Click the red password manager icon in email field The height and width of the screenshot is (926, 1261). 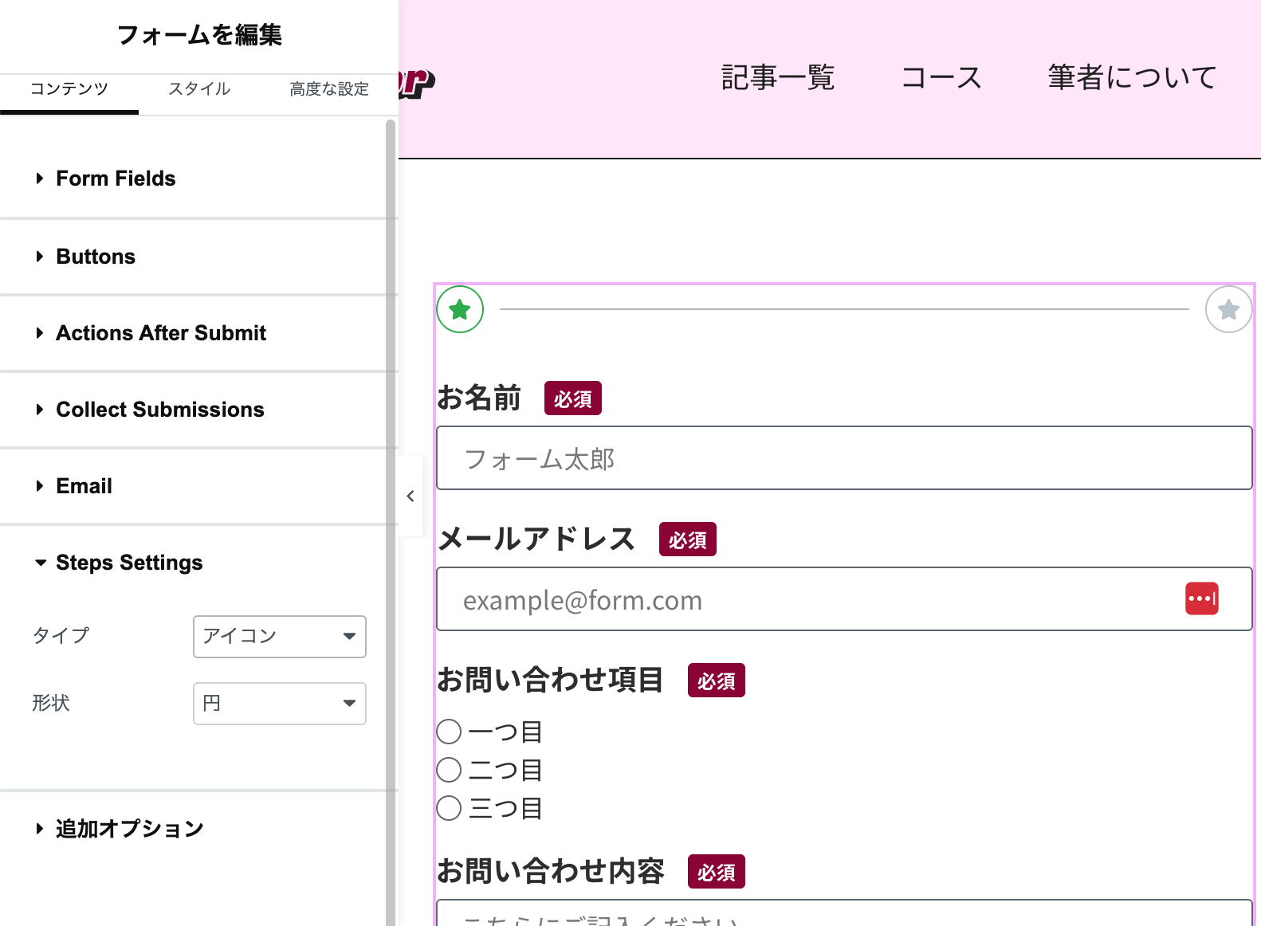1201,598
